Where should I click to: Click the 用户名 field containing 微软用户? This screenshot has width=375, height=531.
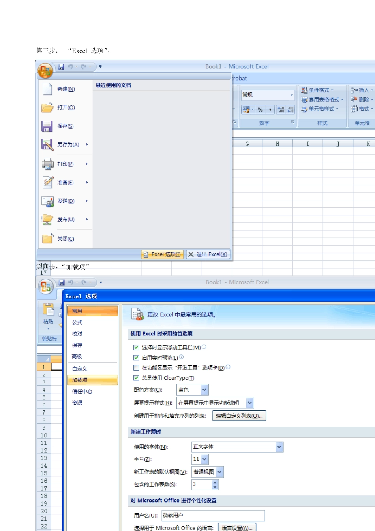213,516
